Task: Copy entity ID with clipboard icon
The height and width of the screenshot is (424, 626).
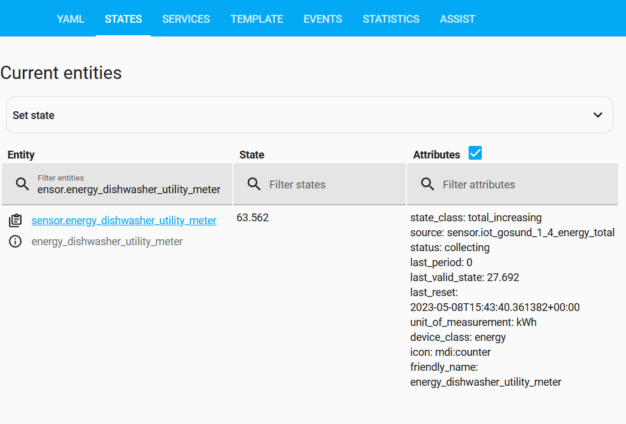Action: (16, 221)
